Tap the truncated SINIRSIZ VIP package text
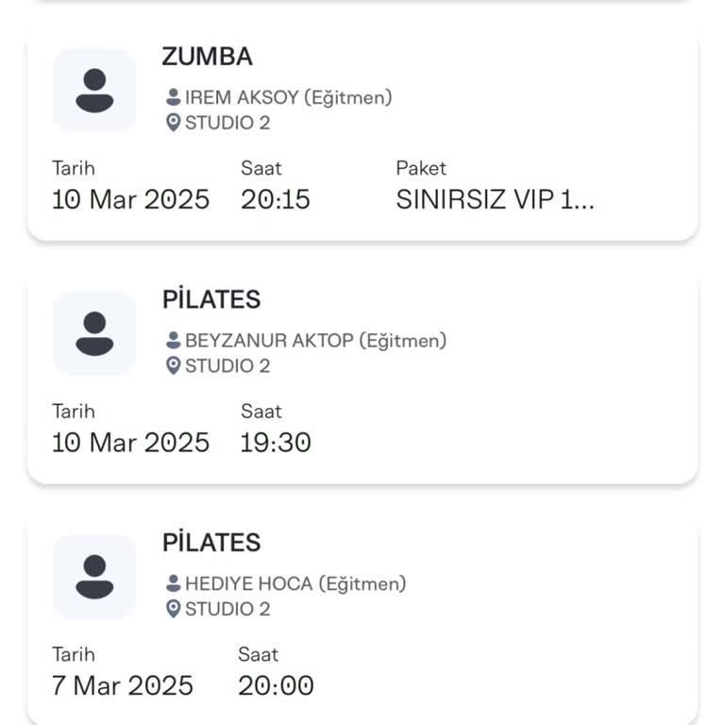 pos(495,200)
